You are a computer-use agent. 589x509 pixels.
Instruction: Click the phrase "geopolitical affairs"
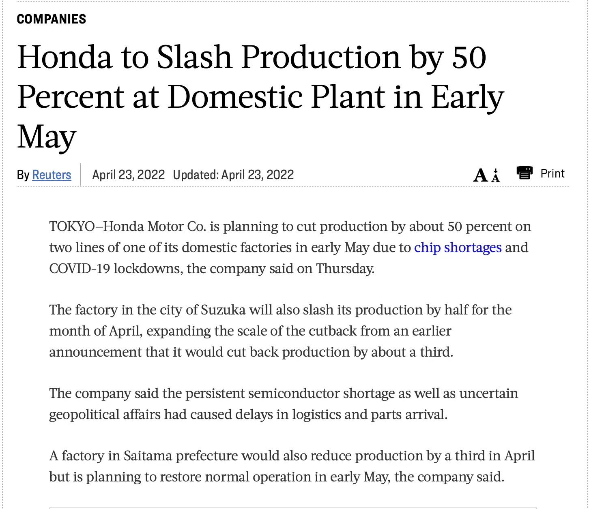[105, 415]
